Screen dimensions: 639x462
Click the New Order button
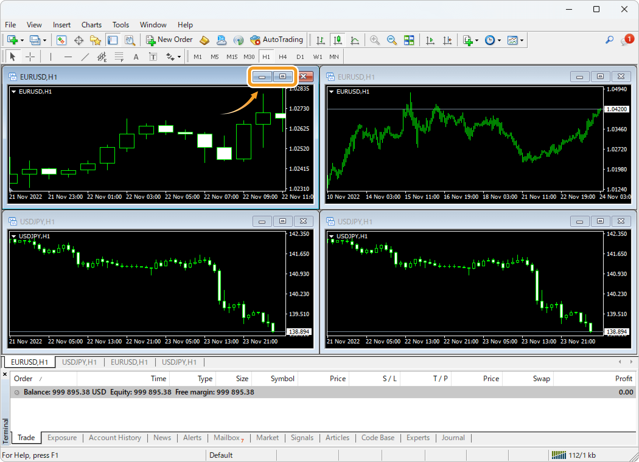coord(169,40)
